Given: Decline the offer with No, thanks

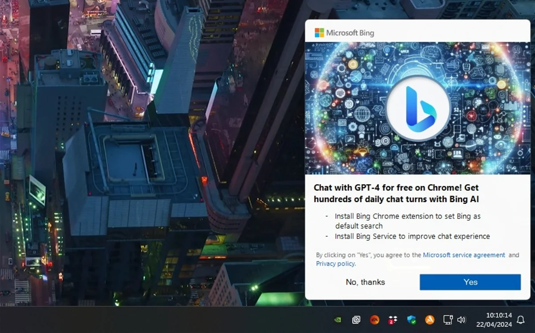Looking at the screenshot, I should coord(365,282).
